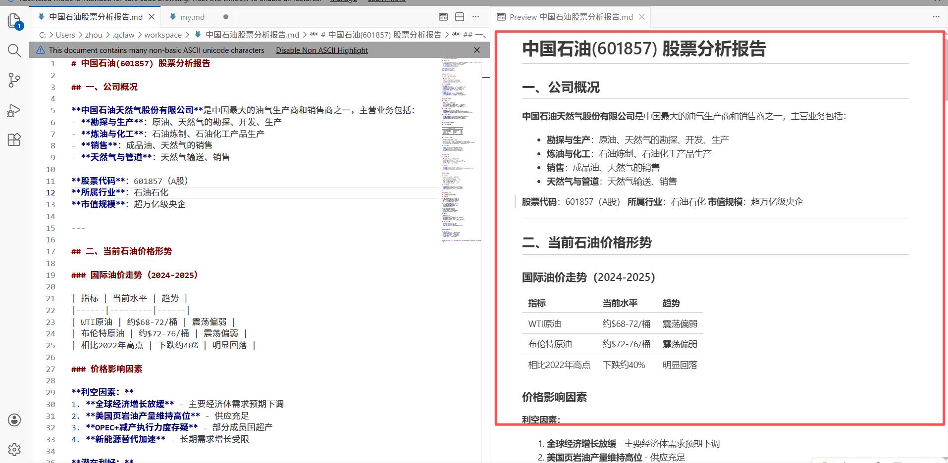948x463 pixels.
Task: Open the zhou breadcrumb segment
Action: [94, 35]
